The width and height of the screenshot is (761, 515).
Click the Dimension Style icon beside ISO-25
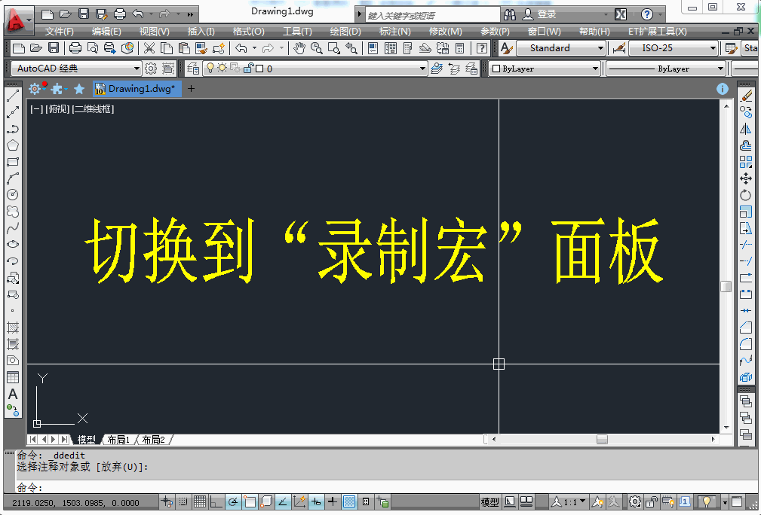618,48
